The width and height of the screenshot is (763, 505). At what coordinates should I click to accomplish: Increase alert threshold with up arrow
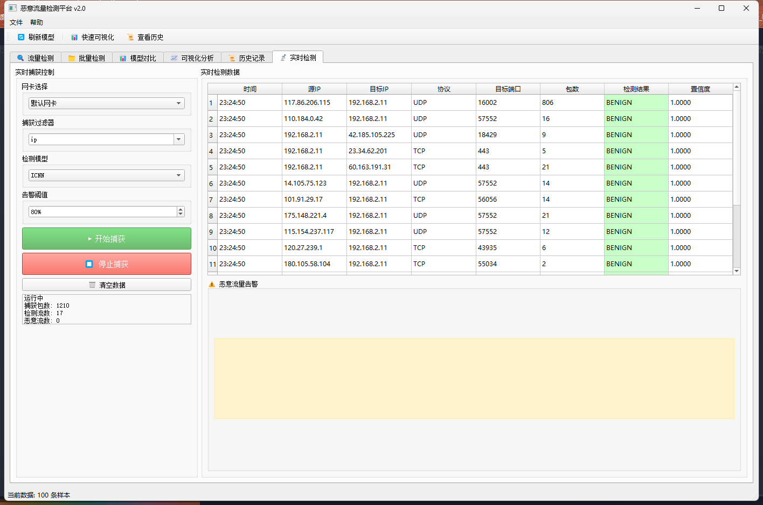pos(181,209)
